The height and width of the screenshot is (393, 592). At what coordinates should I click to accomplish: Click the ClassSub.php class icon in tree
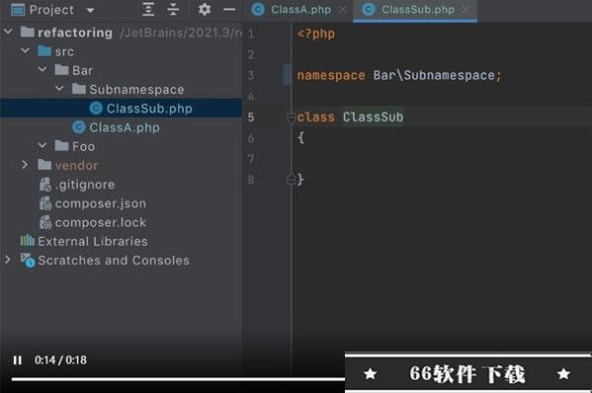coord(96,109)
